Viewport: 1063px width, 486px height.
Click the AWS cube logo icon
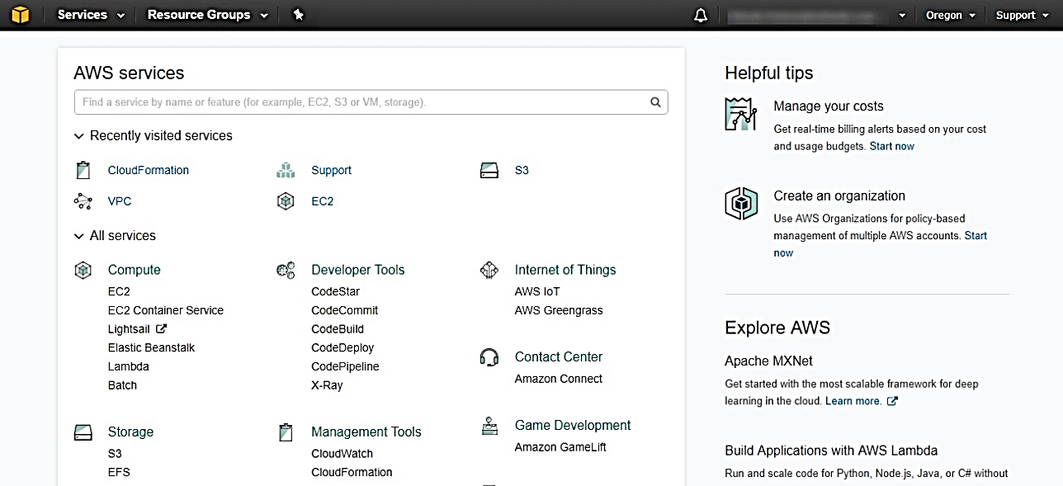pos(20,15)
